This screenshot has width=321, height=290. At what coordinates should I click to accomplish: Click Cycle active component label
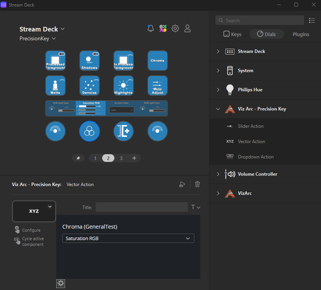pyautogui.click(x=33, y=242)
